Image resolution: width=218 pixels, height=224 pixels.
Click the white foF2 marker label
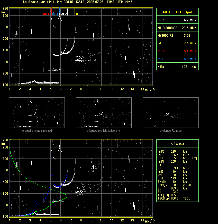[63, 14]
